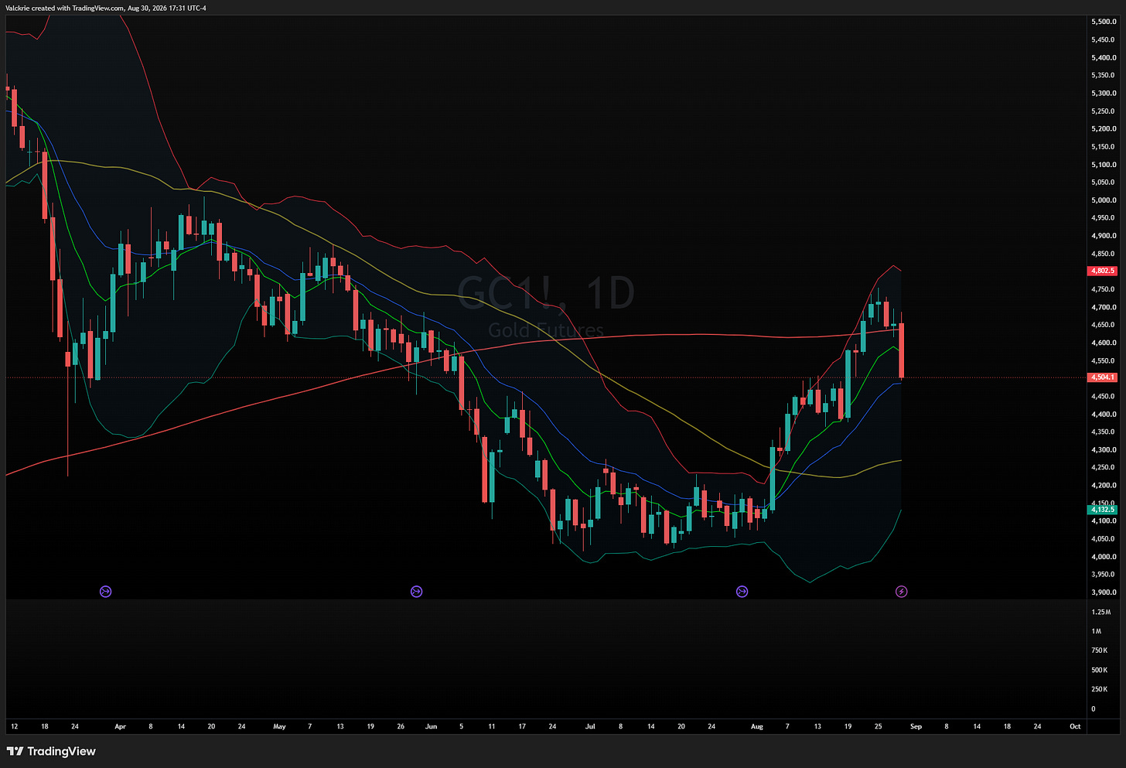Click the Aug label on the time axis

tap(757, 727)
